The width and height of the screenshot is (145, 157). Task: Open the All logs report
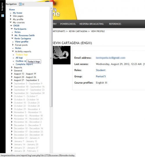point(19,58)
